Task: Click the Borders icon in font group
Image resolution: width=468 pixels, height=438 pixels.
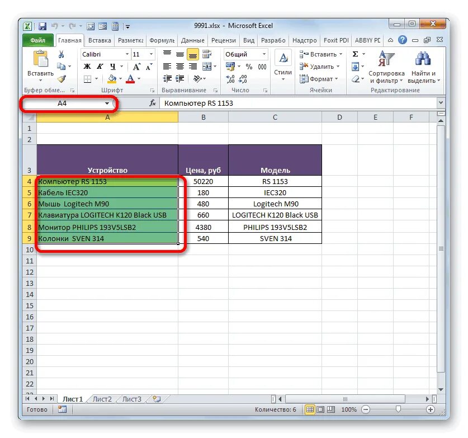Action: [x=87, y=79]
